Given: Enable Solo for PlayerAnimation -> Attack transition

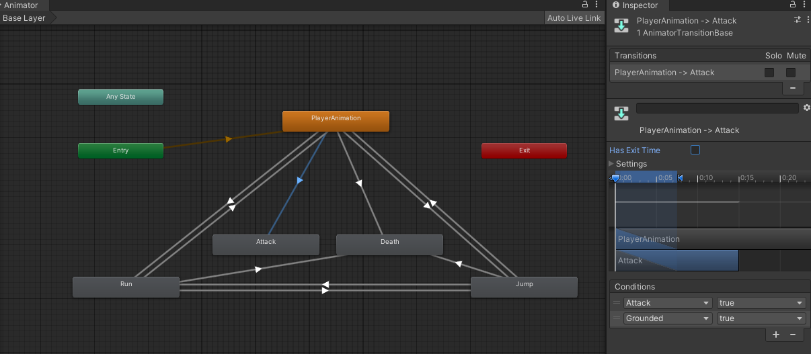Looking at the screenshot, I should click(x=769, y=73).
